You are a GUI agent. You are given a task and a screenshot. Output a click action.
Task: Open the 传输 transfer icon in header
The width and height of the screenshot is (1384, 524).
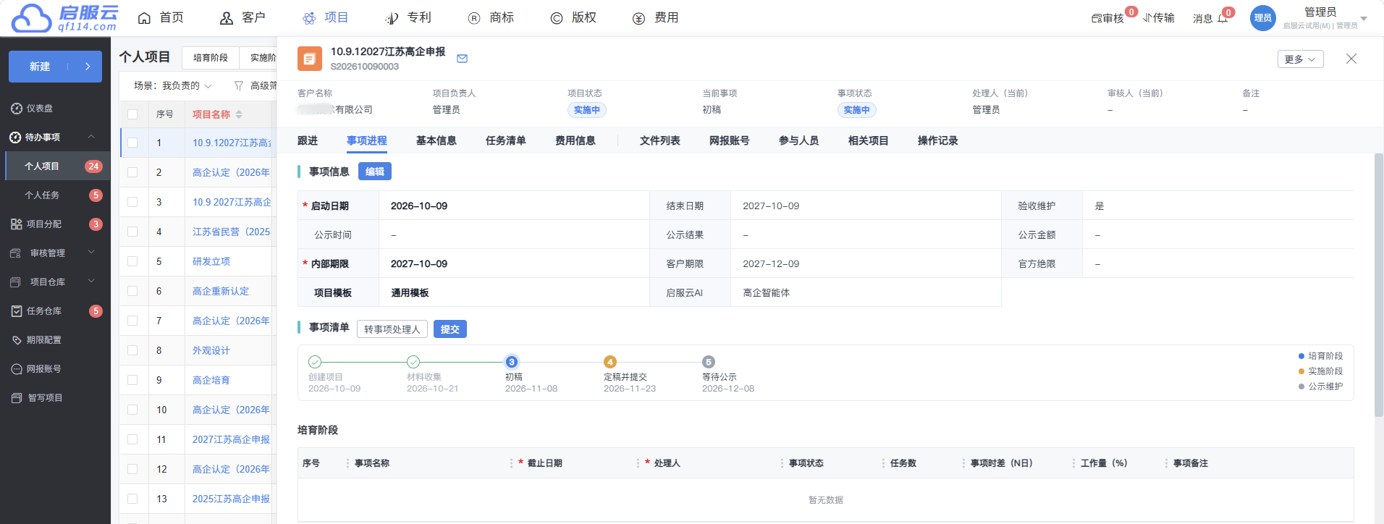(x=1147, y=18)
